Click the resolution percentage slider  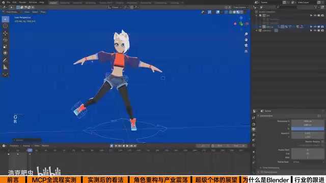308,129
